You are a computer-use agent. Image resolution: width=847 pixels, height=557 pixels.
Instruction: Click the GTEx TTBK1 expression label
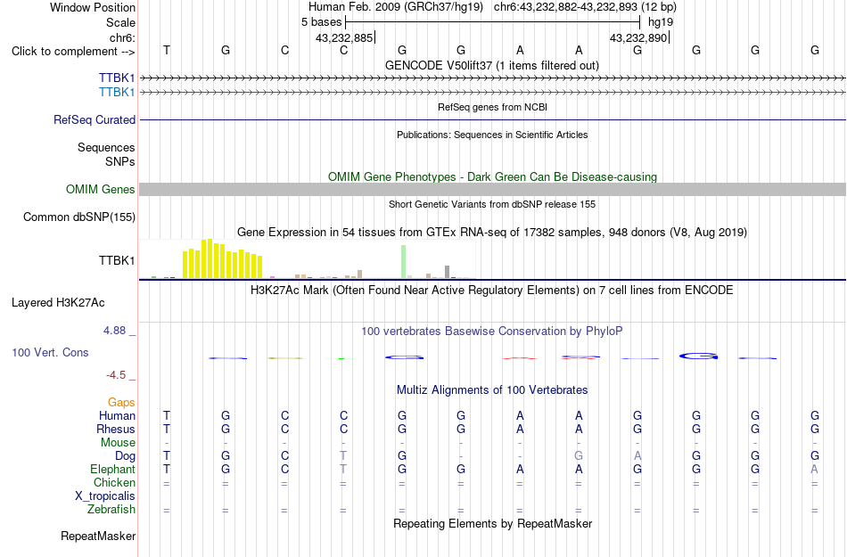click(117, 261)
